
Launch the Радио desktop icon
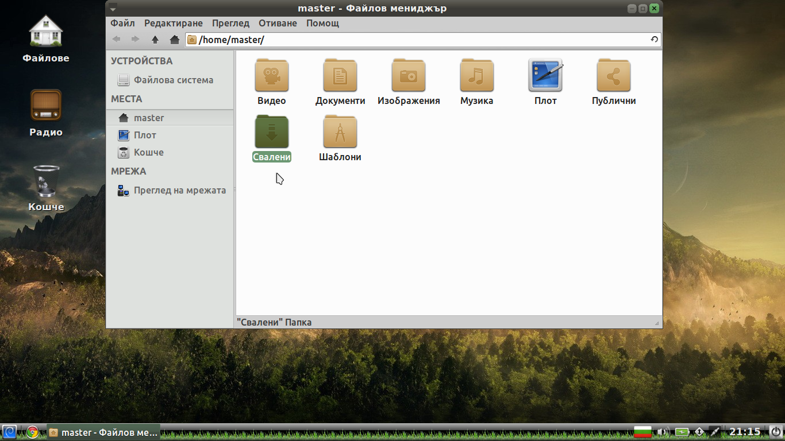pyautogui.click(x=46, y=105)
